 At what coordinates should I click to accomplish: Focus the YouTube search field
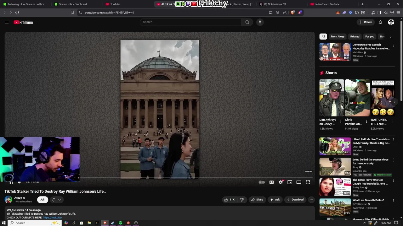coord(191,22)
